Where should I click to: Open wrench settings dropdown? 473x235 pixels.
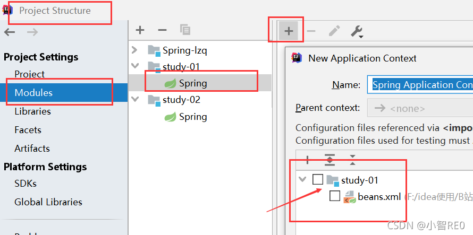357,31
